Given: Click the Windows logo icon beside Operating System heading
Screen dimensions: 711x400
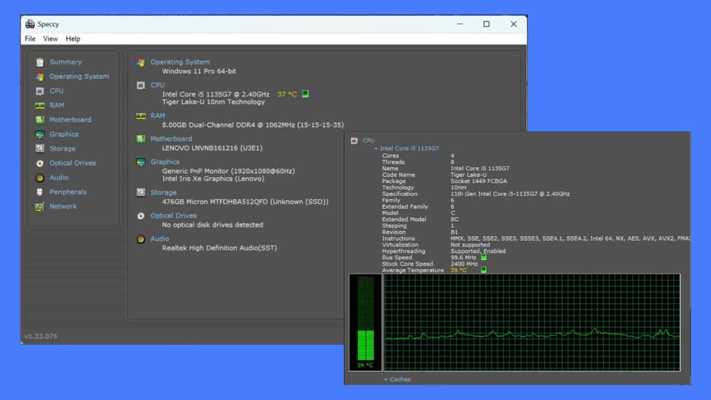Looking at the screenshot, I should point(141,62).
